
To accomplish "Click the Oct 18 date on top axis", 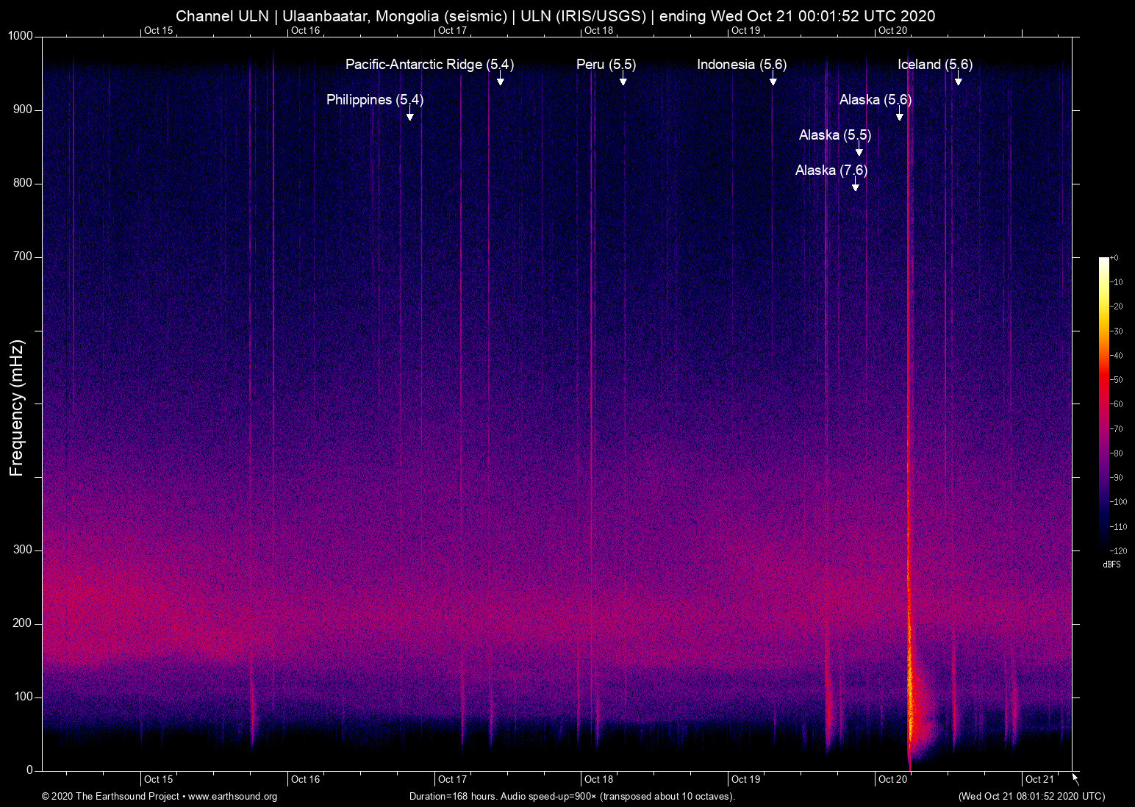I will 599,30.
